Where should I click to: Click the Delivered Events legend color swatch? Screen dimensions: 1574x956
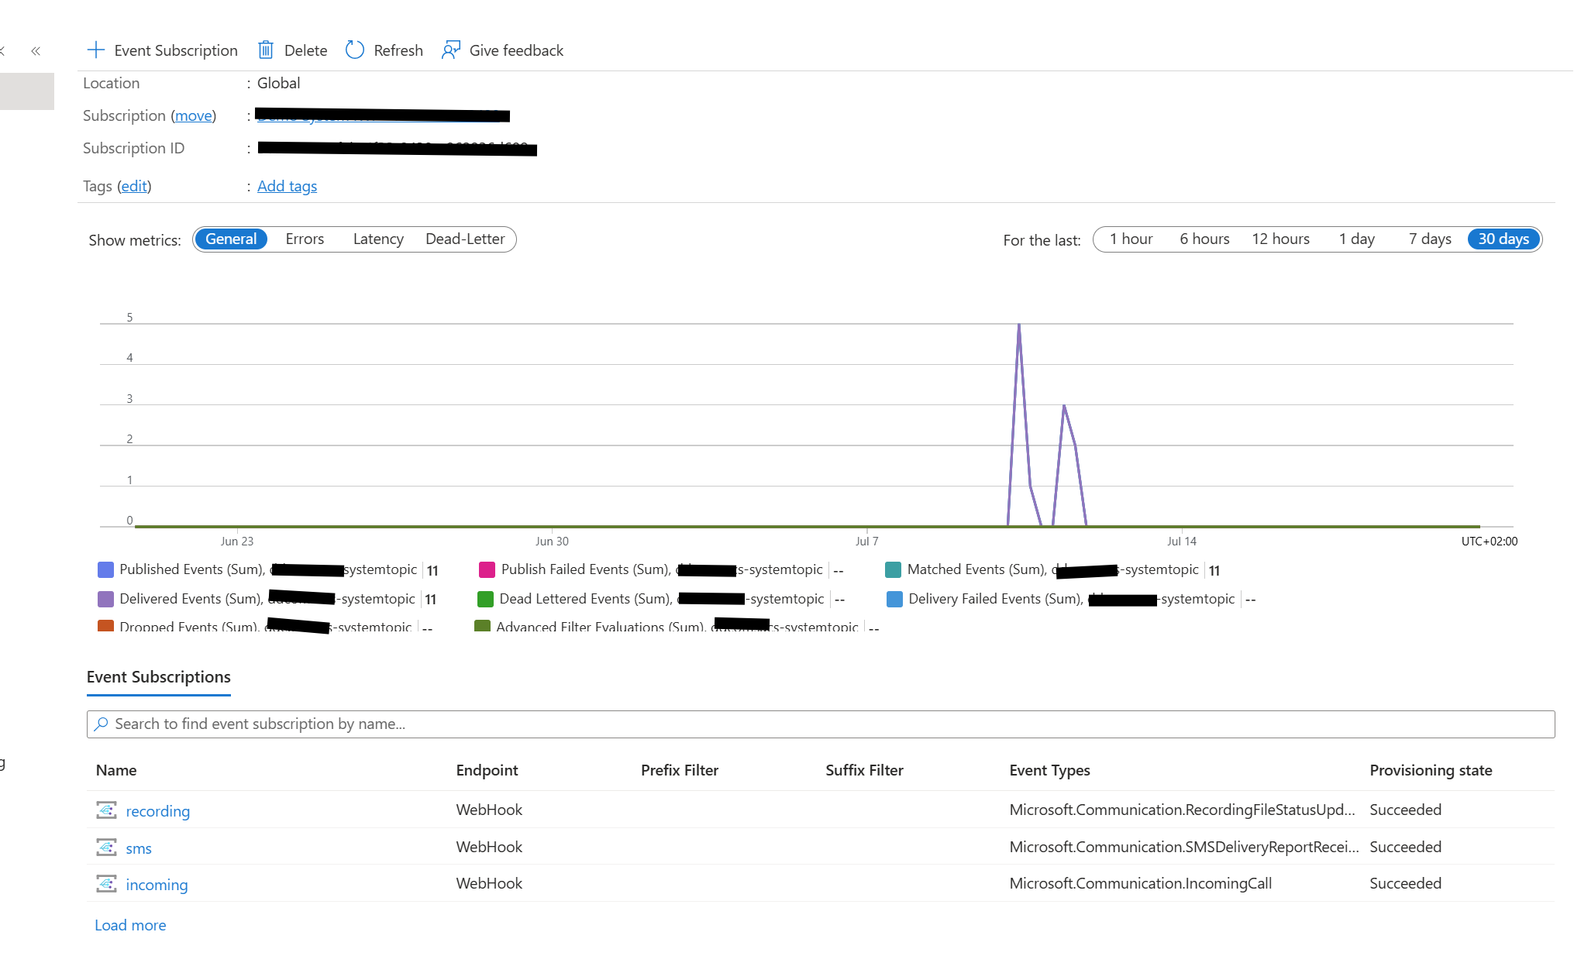(105, 599)
